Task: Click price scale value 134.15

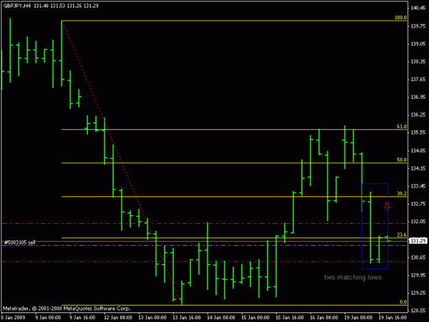Action: pos(418,168)
